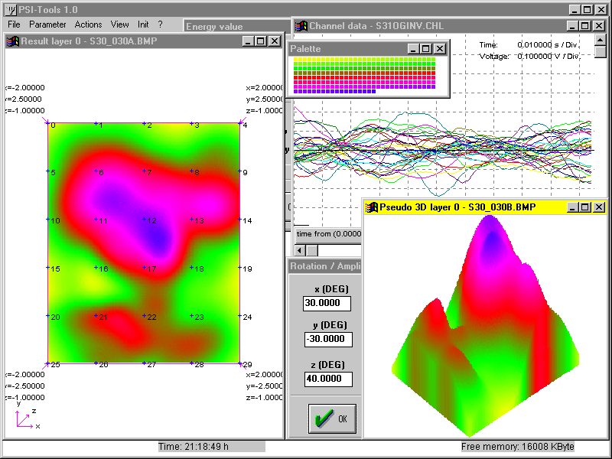Click the left arrow of Channel data horizontal scrollbar

tap(300, 250)
